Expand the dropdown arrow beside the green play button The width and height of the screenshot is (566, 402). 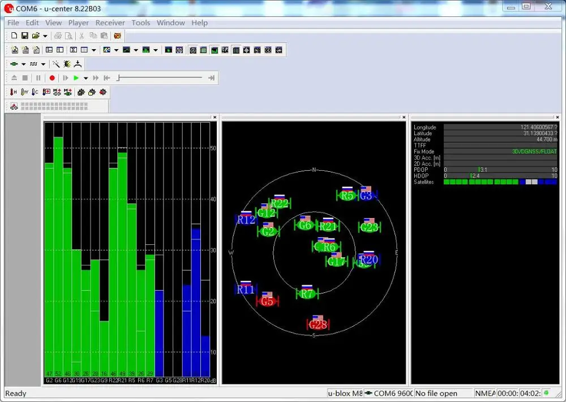pyautogui.click(x=85, y=78)
